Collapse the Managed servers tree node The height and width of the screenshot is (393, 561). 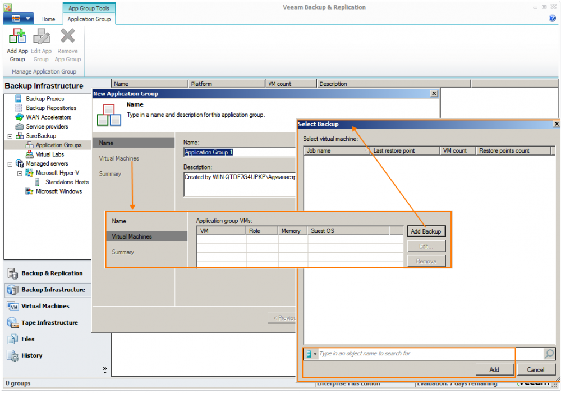click(x=10, y=164)
